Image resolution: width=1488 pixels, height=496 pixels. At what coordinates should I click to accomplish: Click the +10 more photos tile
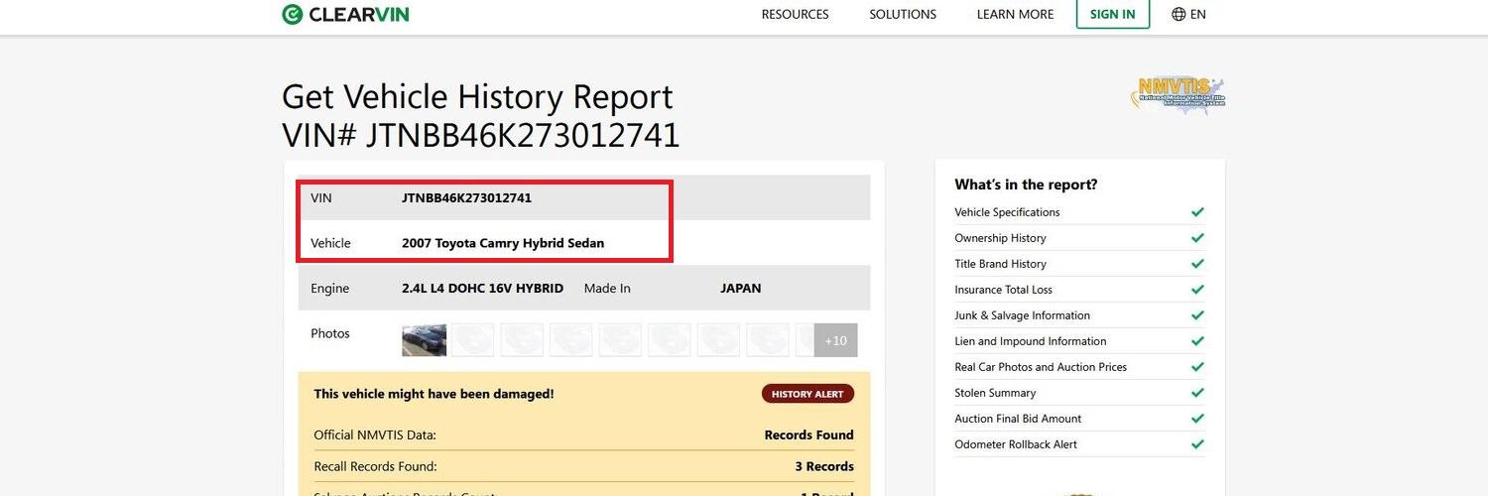click(x=836, y=340)
